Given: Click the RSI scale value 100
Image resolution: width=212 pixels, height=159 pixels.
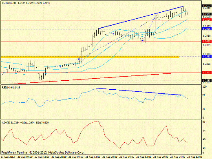Looking at the screenshot, I should click(204, 87).
